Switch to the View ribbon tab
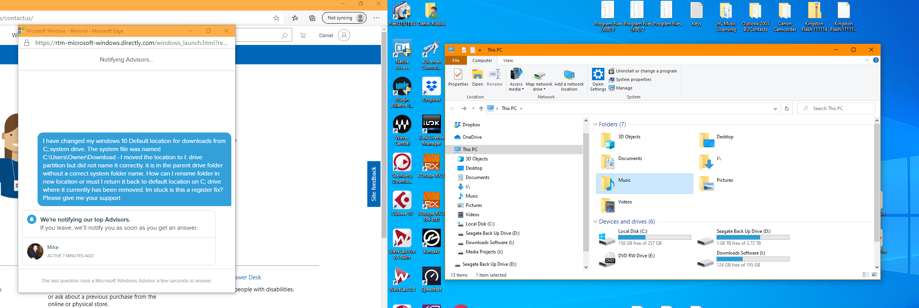Viewport: 919px width, 308px height. (508, 60)
